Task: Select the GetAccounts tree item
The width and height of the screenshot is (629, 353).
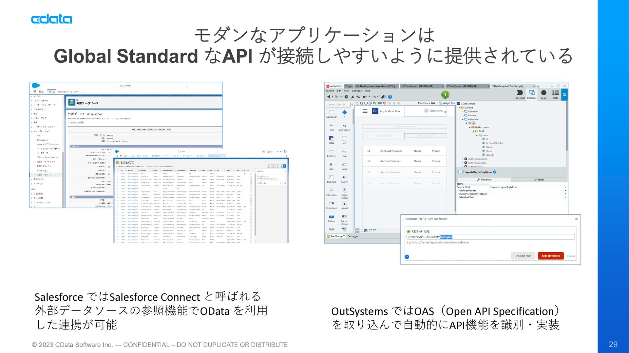Action: pos(482,127)
